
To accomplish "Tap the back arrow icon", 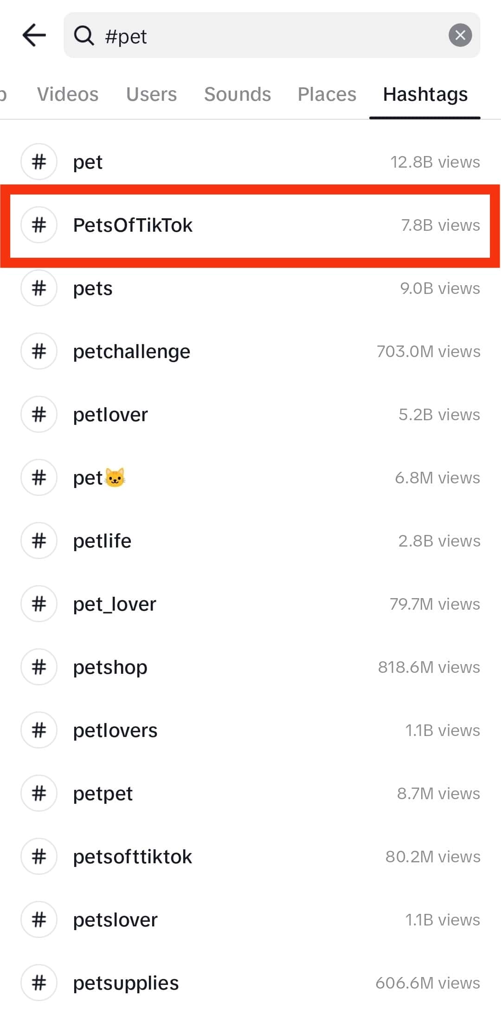I will 34,36.
